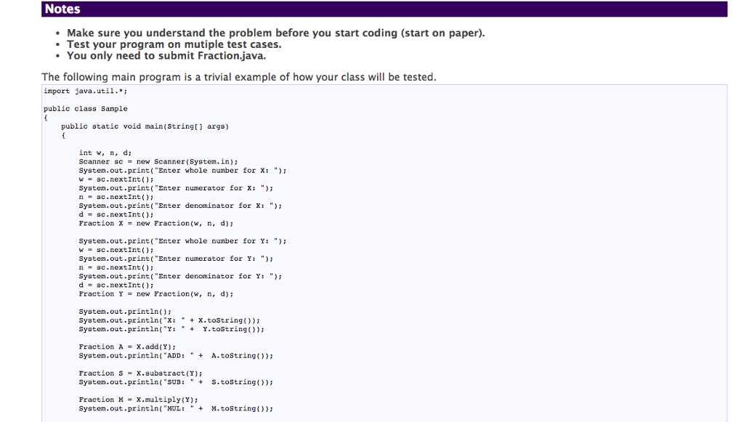Click the main method signature line
The width and height of the screenshot is (744, 422).
pos(146,126)
